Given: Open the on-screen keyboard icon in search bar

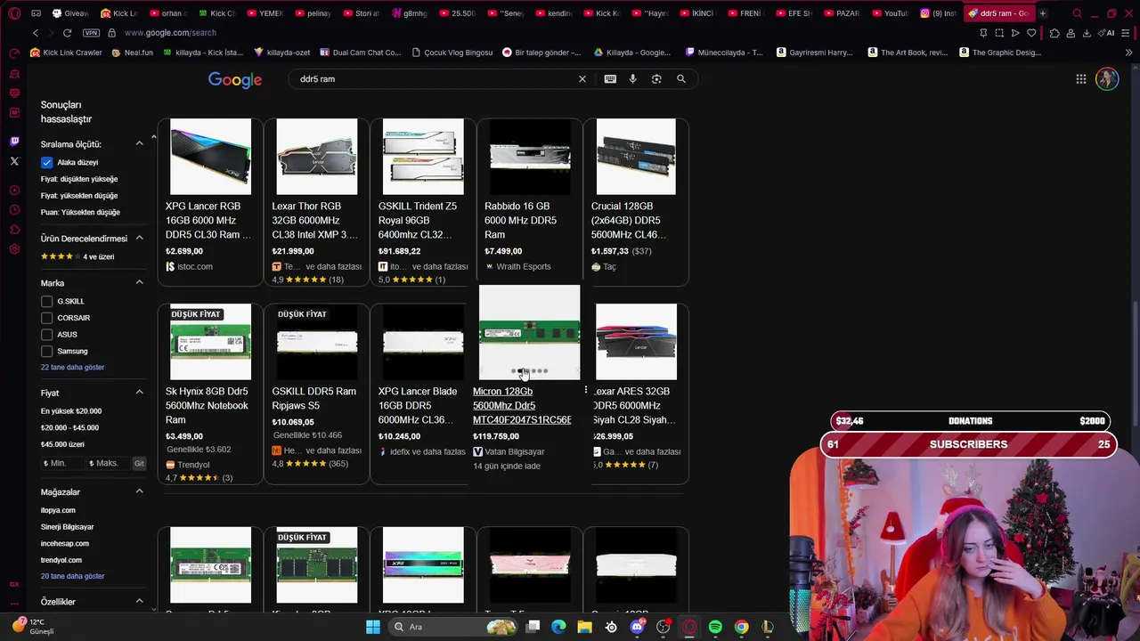Looking at the screenshot, I should click(610, 79).
